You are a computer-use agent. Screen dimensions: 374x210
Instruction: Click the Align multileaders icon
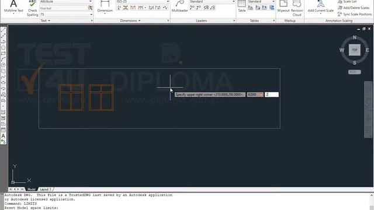point(206,8)
